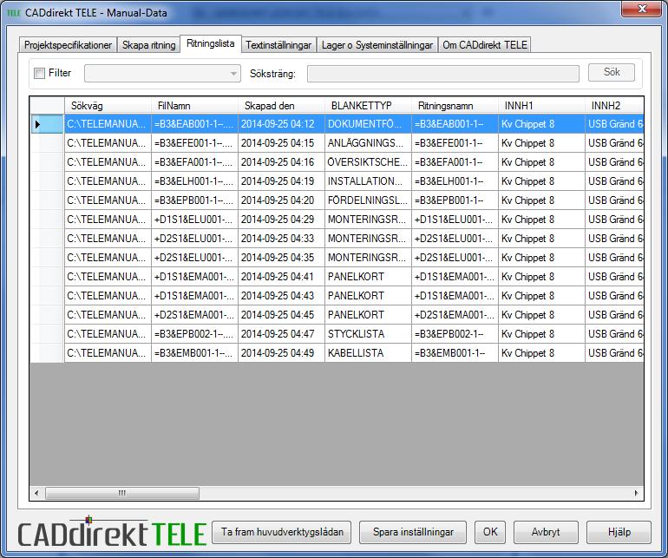The height and width of the screenshot is (558, 668).
Task: Click Ta fram huvudverktygslådan button
Action: pos(282,532)
